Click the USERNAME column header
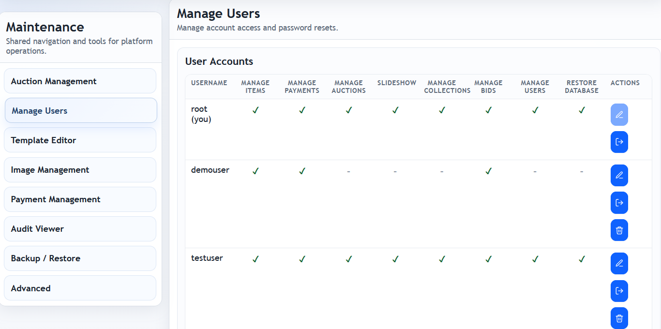This screenshot has width=661, height=329. 209,83
